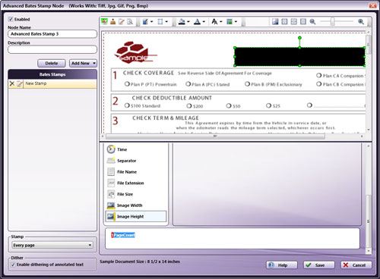Image resolution: width=380 pixels, height=279 pixels.
Task: Open the Add New dropdown arrow
Action: point(94,63)
